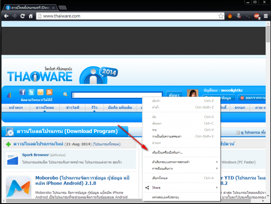Click the ติดตามไทยแวร์ได้ที่นี่ follow button
The image size is (271, 204).
[x=36, y=100]
